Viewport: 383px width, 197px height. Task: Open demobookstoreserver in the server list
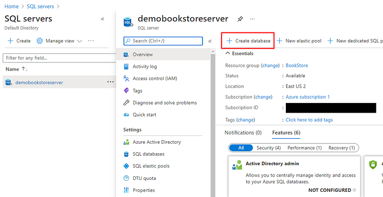tap(39, 83)
